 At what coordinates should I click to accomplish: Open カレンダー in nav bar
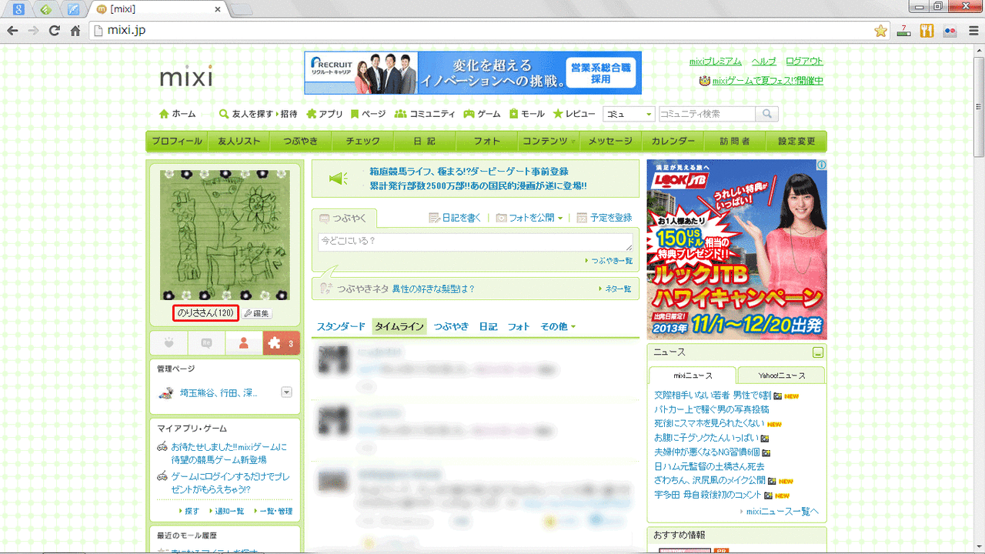coord(673,142)
